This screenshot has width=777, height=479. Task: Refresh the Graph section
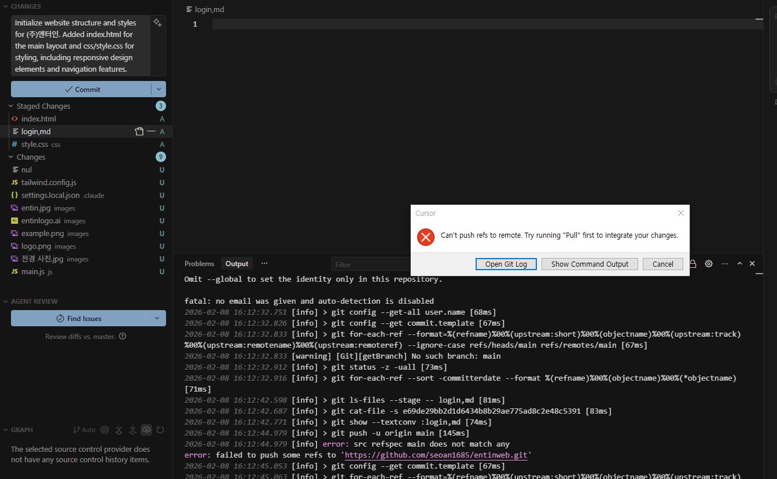coord(160,430)
